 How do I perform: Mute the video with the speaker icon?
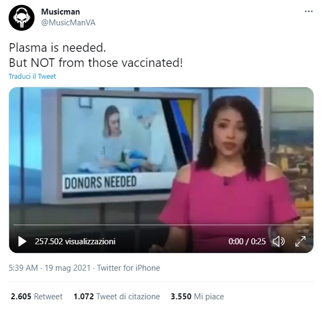[278, 241]
